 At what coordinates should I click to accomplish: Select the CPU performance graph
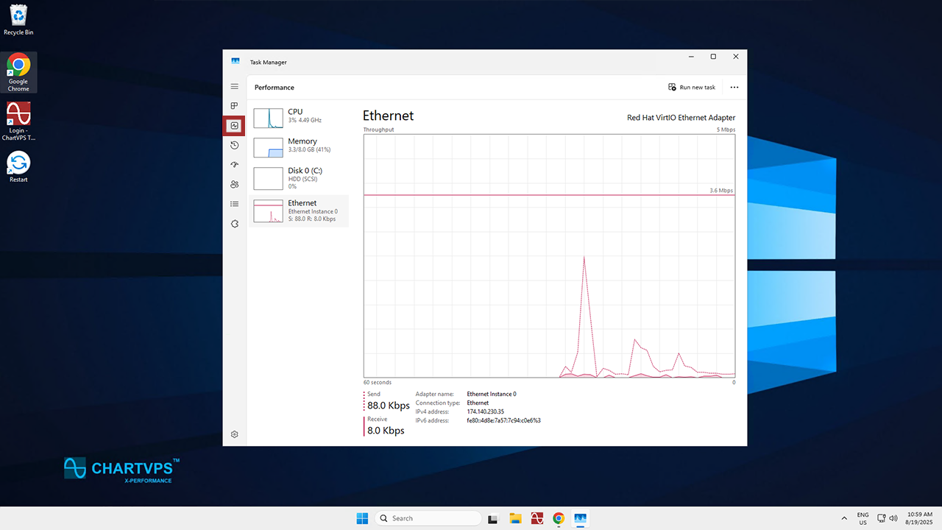point(269,118)
